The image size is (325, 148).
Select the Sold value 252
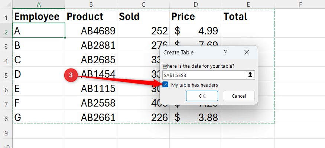click(143, 31)
